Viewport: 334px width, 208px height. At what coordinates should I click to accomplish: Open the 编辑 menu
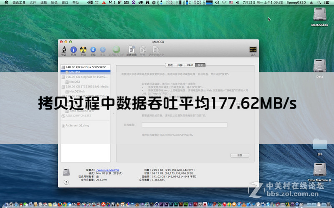[43, 2]
